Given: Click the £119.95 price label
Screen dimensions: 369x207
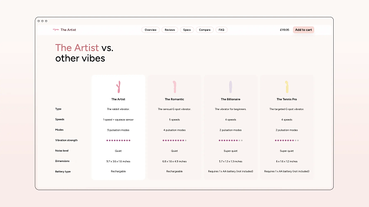Looking at the screenshot, I should [284, 30].
